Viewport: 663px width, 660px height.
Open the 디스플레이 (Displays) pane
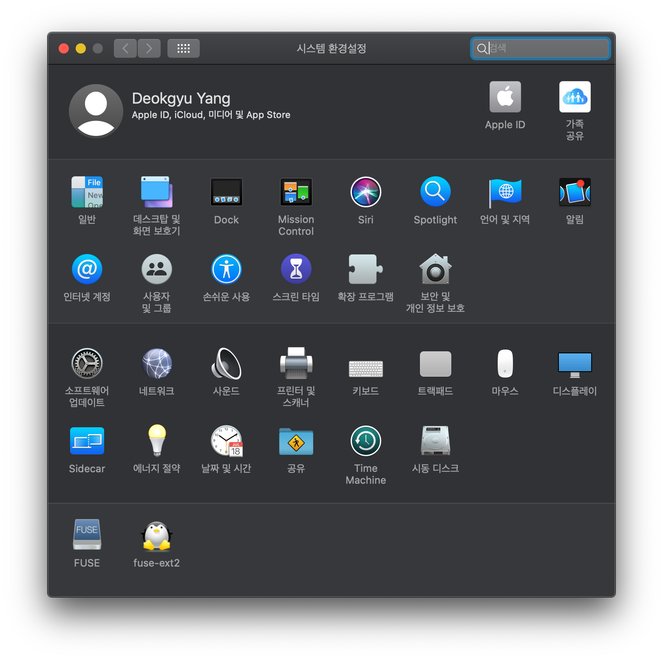(x=575, y=365)
